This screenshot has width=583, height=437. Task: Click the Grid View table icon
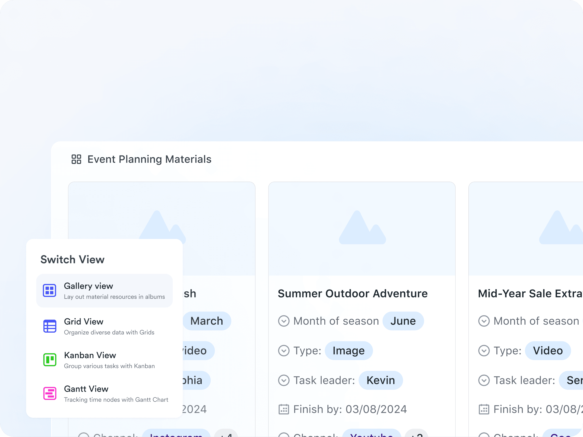coord(49,326)
